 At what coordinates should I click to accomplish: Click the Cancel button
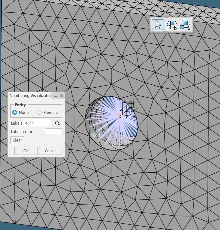pos(51,151)
